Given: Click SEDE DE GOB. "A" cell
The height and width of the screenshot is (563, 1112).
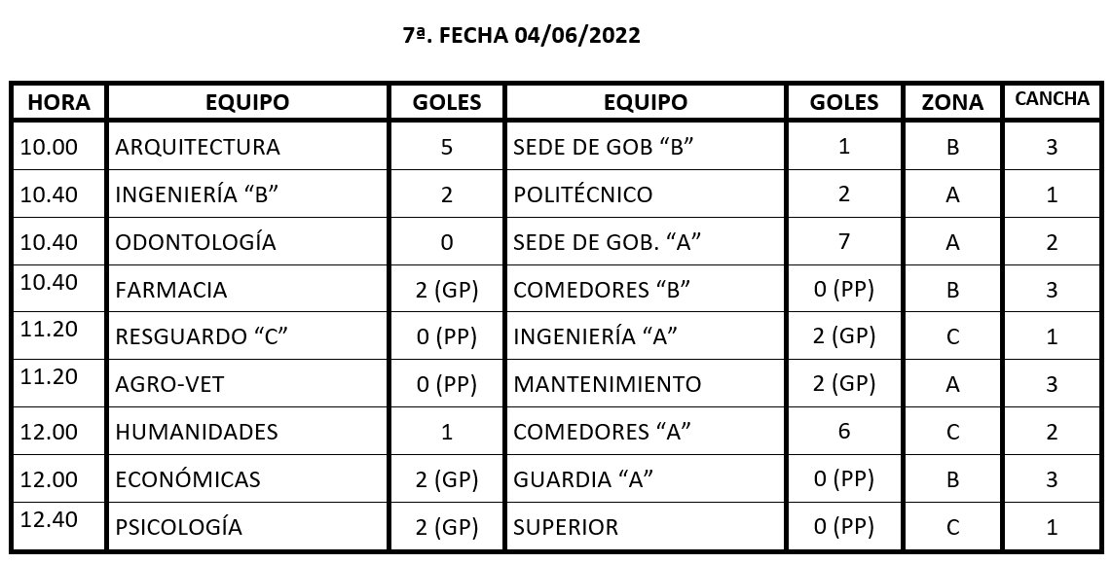Looking at the screenshot, I should [646, 241].
